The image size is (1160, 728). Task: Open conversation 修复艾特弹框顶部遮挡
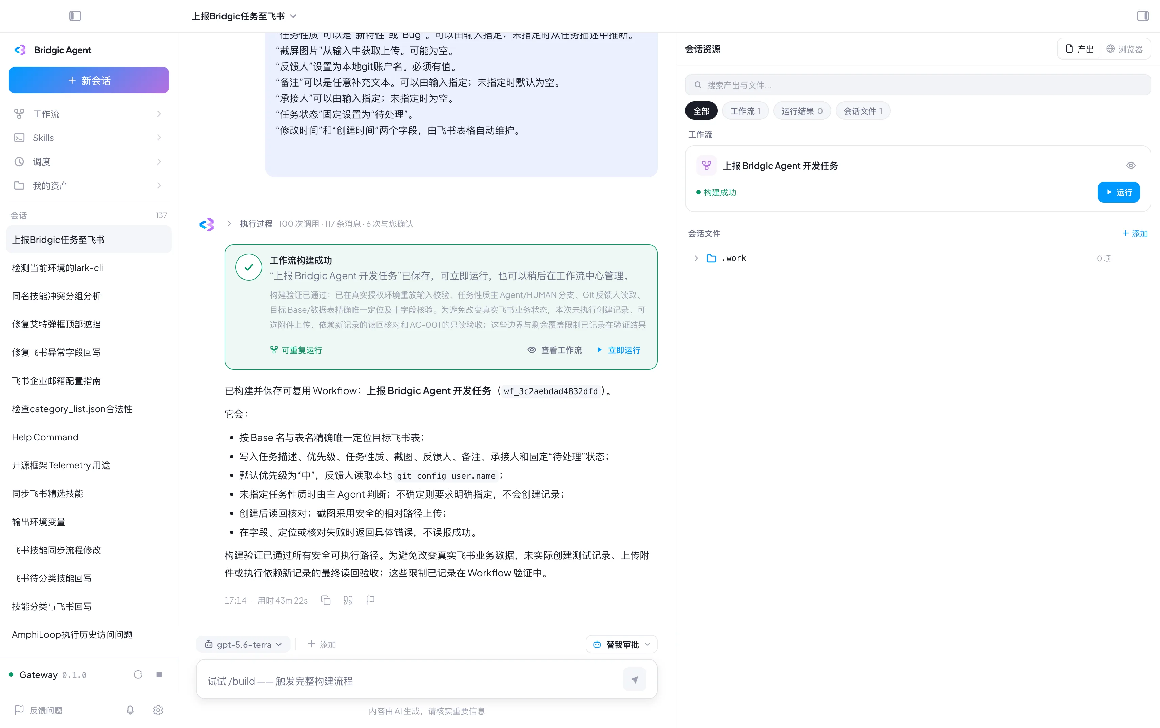point(89,325)
